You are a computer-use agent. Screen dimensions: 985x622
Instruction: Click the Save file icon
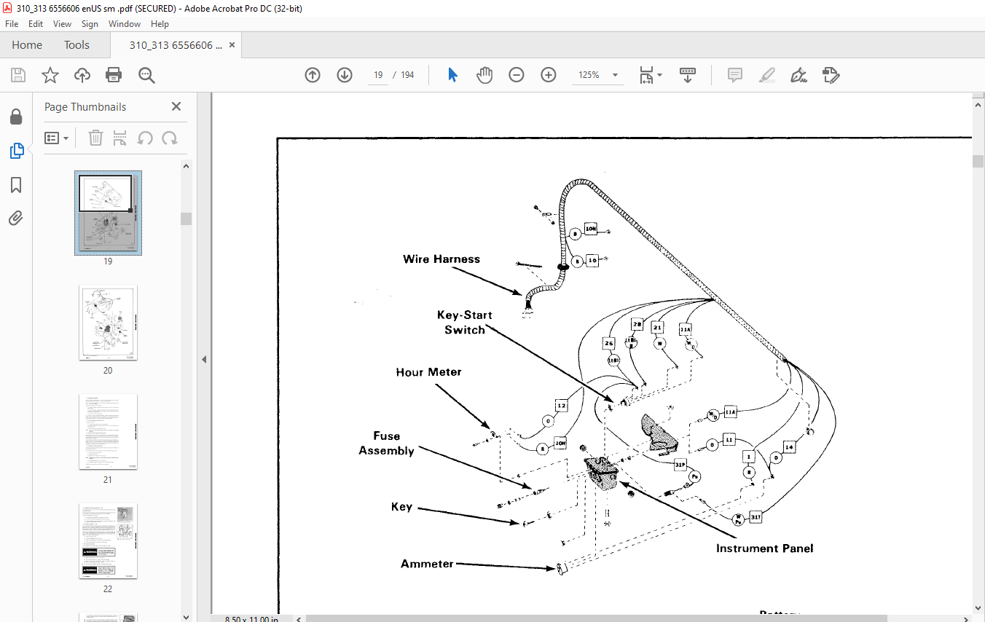[x=18, y=75]
